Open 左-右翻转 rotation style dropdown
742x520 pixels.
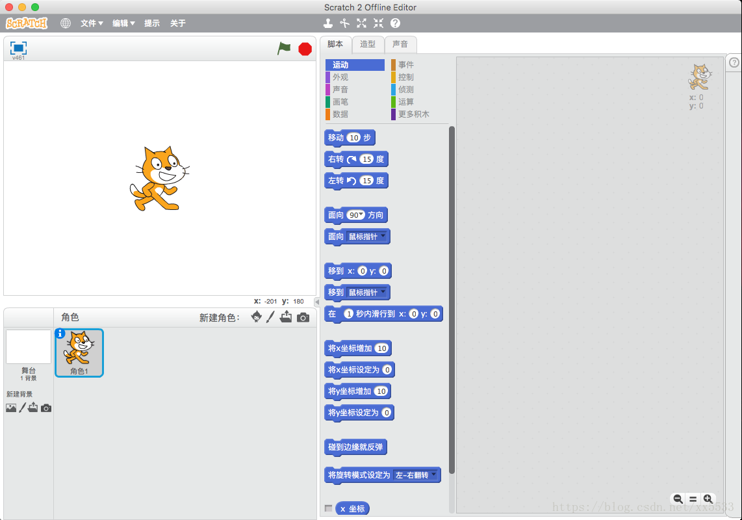point(416,474)
